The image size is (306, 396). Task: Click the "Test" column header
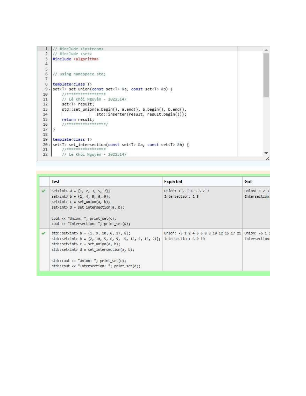pyautogui.click(x=55, y=182)
